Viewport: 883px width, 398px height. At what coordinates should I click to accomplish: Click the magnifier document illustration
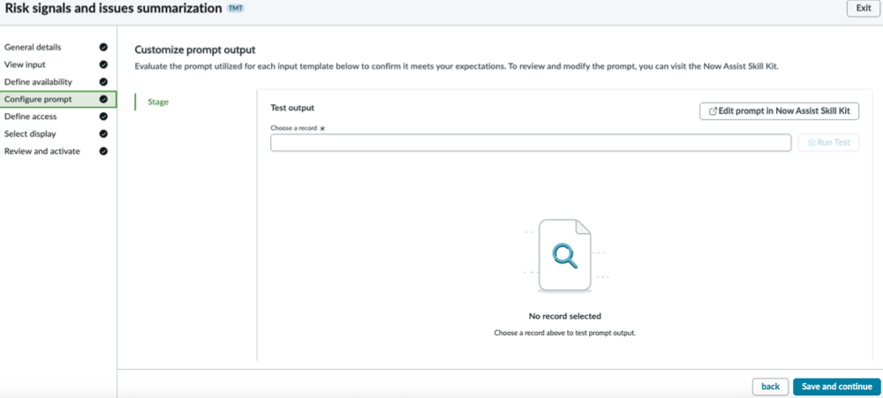565,256
